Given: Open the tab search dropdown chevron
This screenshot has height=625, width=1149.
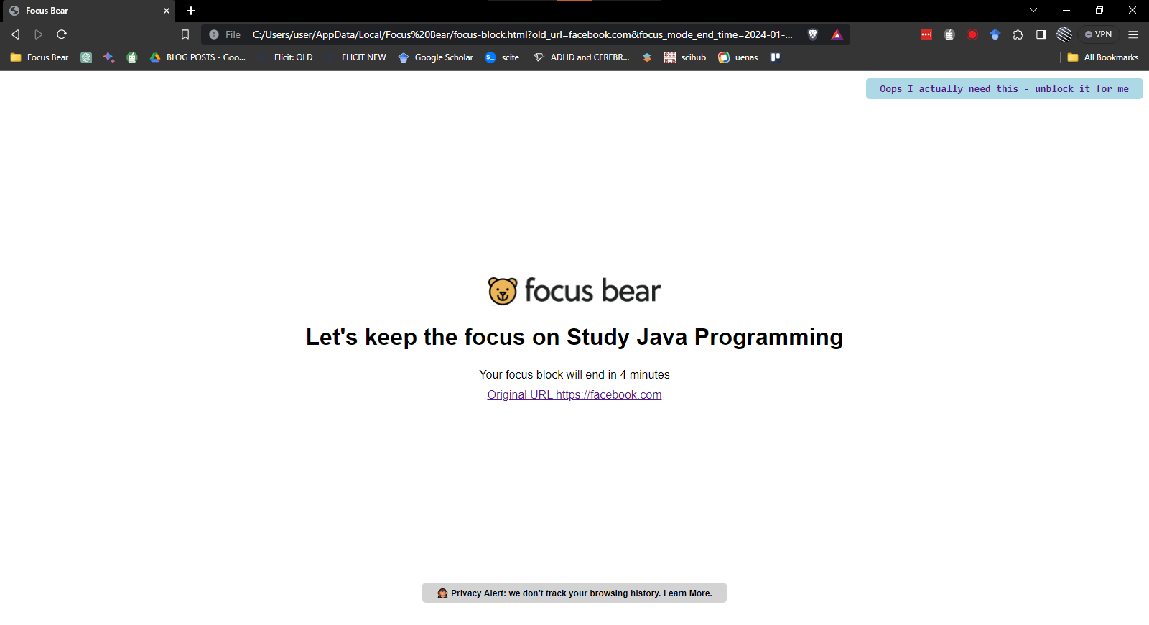Looking at the screenshot, I should (1033, 10).
